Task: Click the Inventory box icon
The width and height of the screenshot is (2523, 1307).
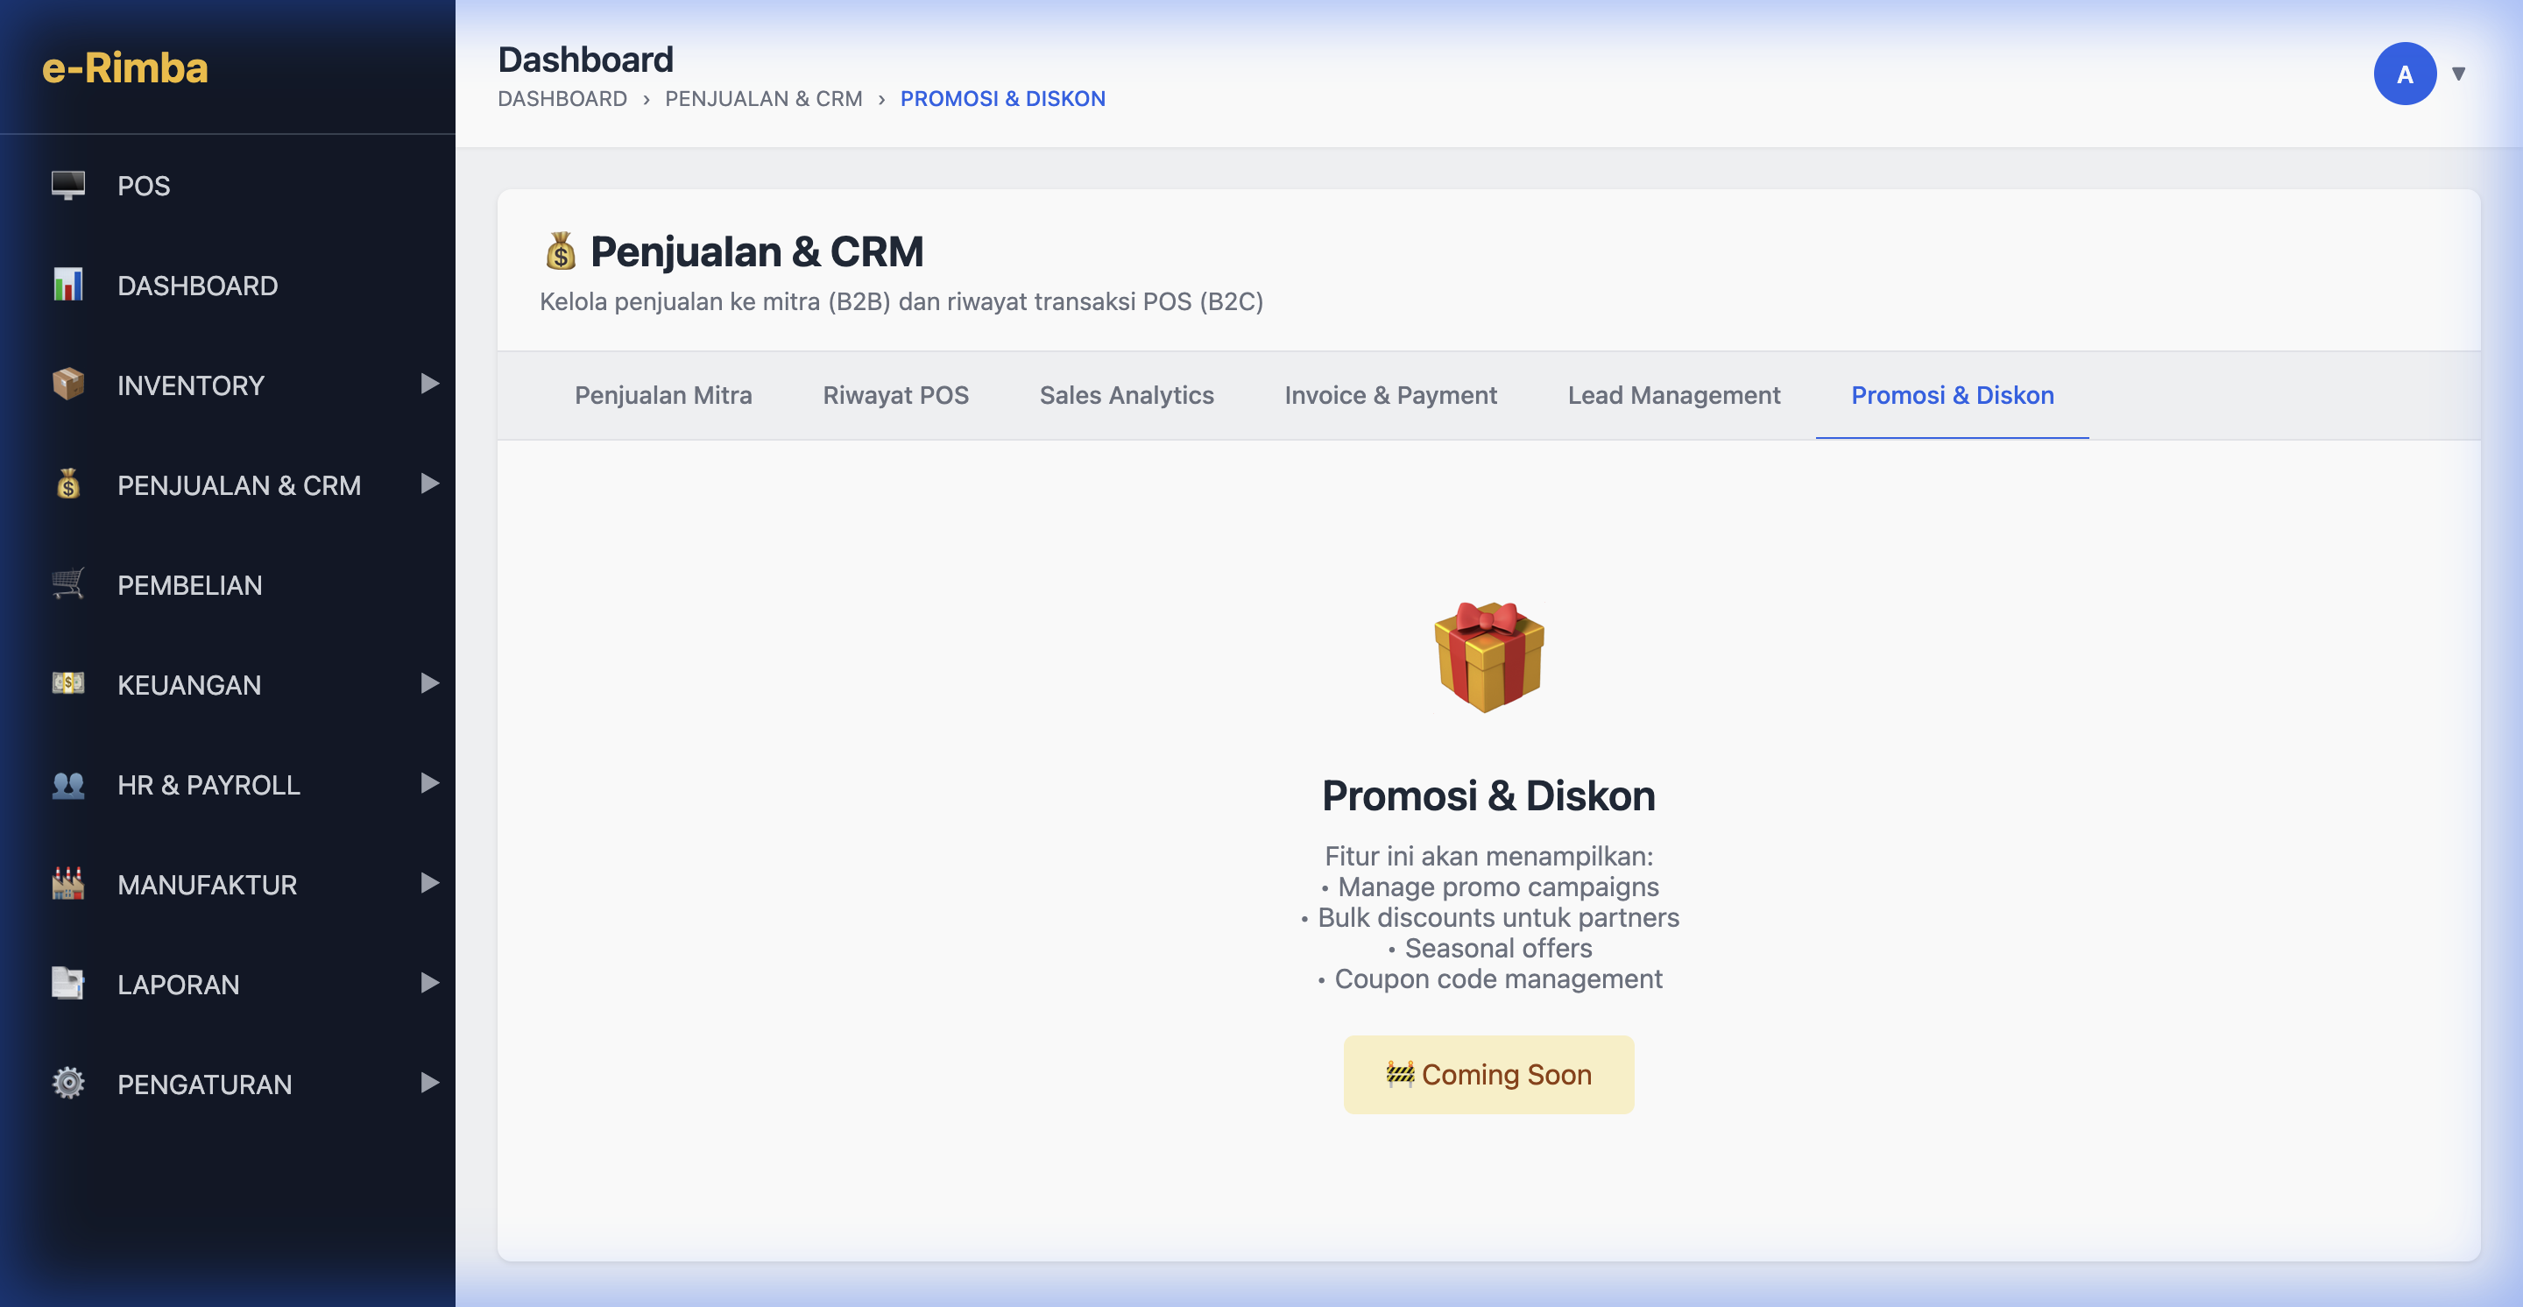Action: pos(67,384)
